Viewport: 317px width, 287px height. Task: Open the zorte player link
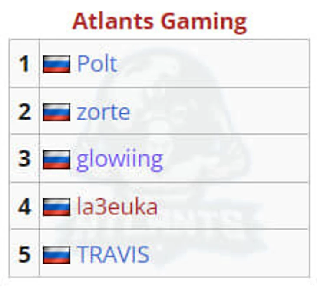point(103,112)
